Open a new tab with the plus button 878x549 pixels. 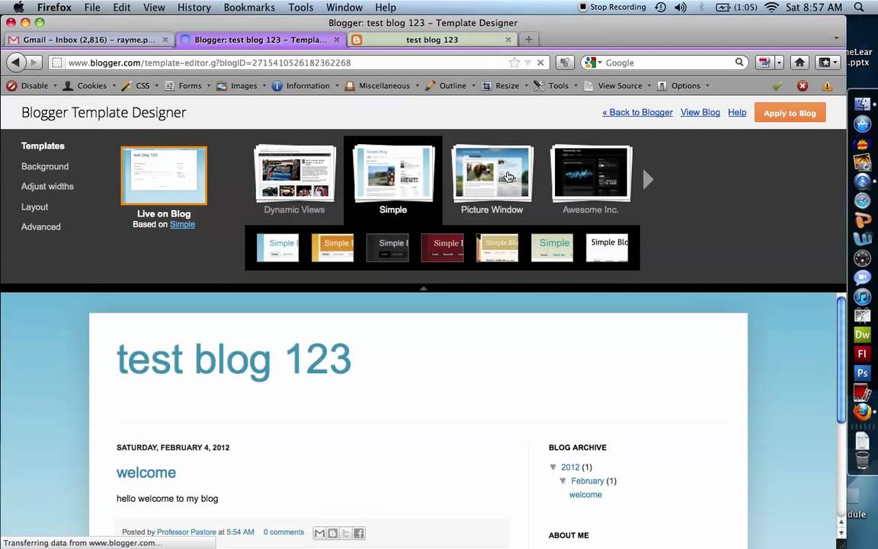pos(528,39)
